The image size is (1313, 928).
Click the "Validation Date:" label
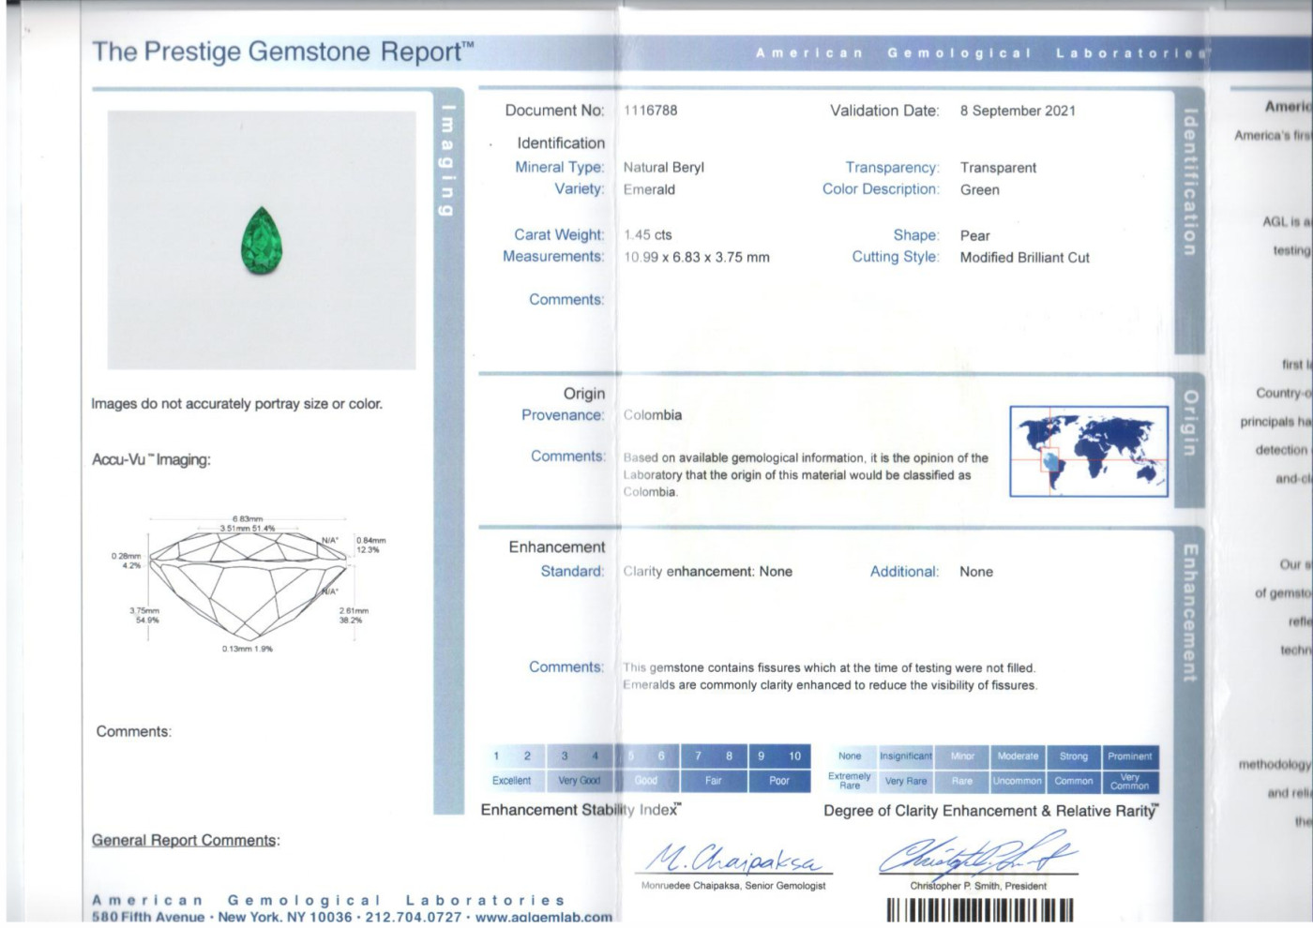(x=884, y=111)
